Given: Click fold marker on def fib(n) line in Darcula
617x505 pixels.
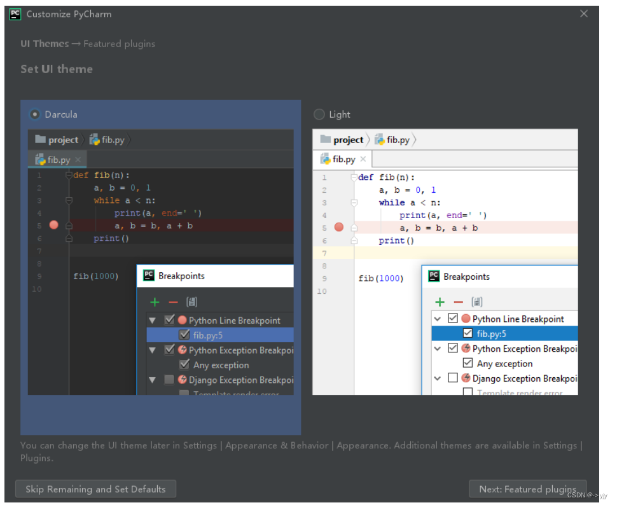Looking at the screenshot, I should click(x=69, y=175).
